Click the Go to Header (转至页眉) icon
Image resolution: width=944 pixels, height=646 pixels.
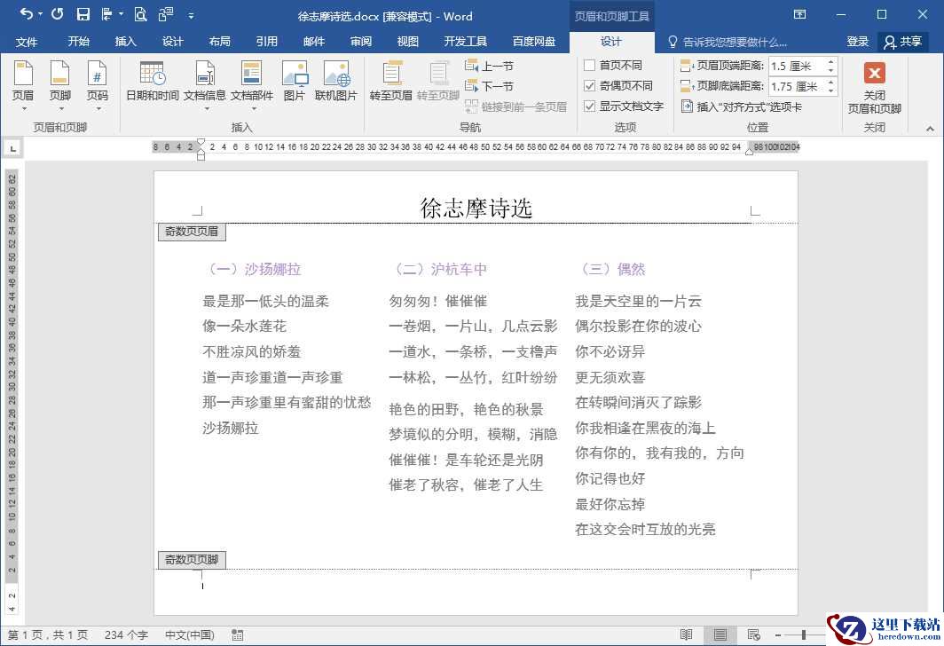click(390, 75)
